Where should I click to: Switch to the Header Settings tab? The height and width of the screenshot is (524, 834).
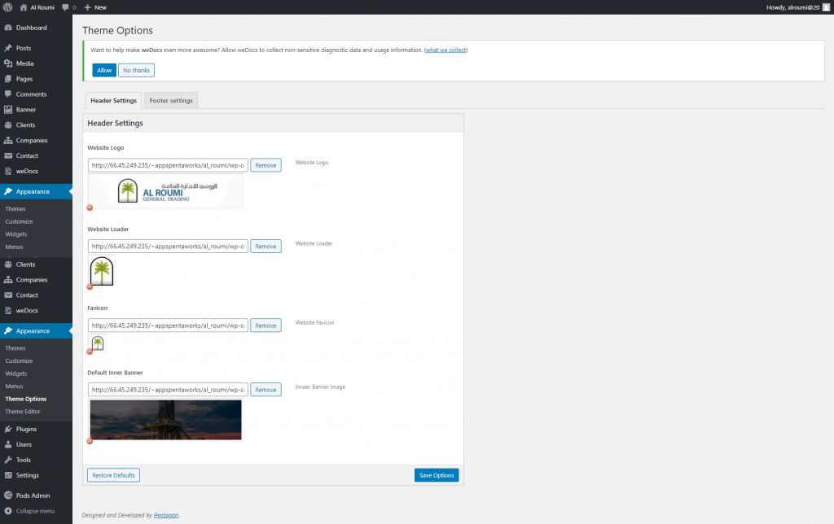(113, 100)
